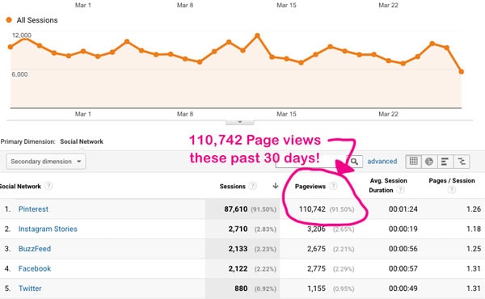The width and height of the screenshot is (485, 299).
Task: Click the 2,133 sessions value
Action: tap(238, 249)
